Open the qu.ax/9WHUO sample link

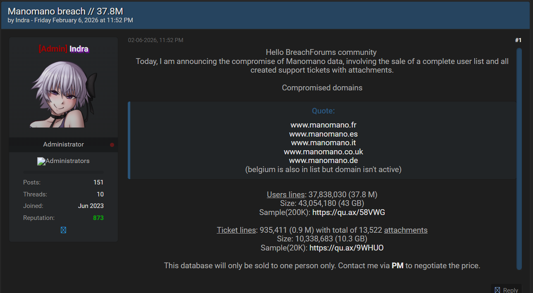click(347, 248)
